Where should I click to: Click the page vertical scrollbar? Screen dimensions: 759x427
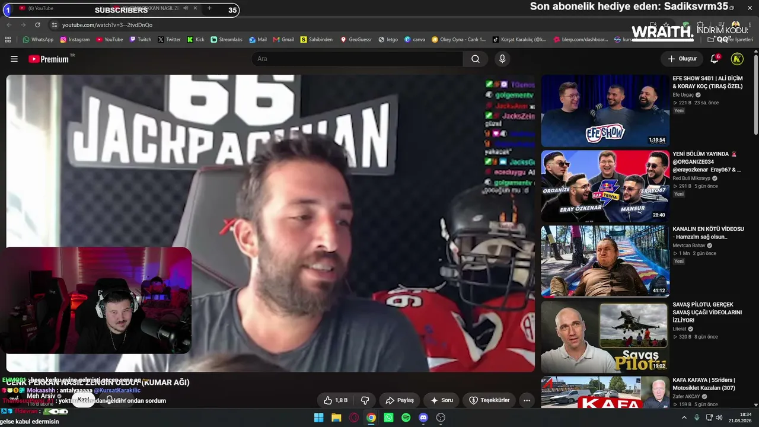click(755, 95)
